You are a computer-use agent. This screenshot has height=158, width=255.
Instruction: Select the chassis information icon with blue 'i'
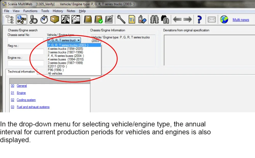[x=21, y=20]
